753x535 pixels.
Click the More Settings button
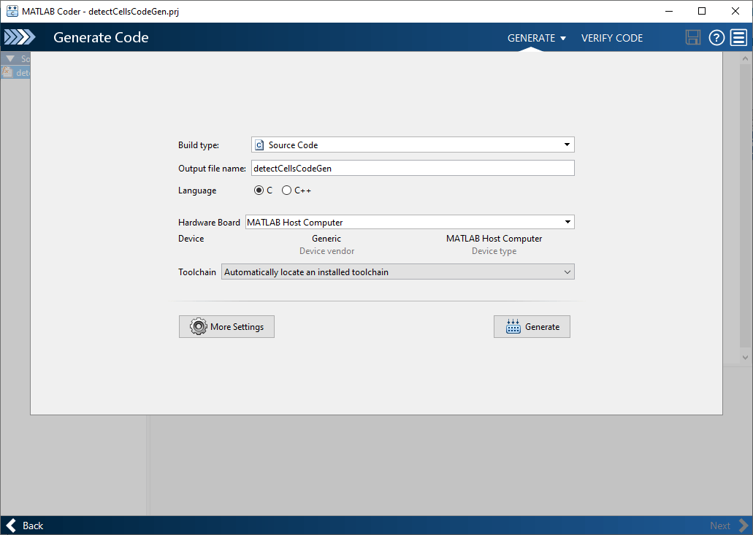pos(226,327)
